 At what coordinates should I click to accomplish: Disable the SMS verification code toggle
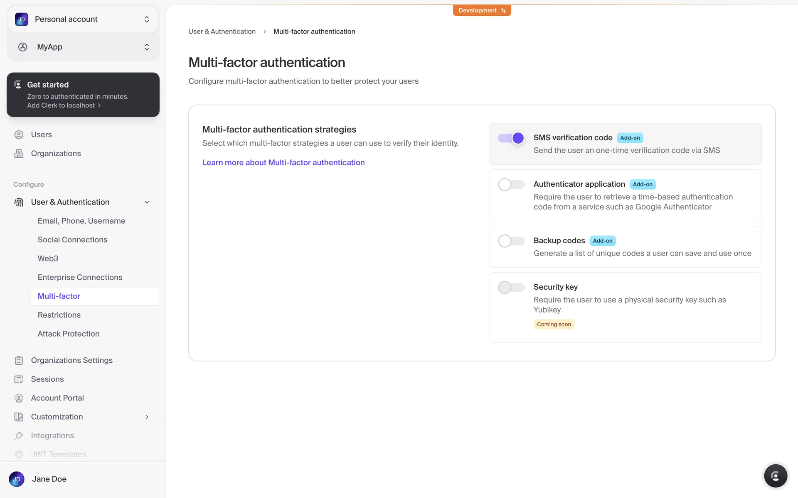[511, 138]
